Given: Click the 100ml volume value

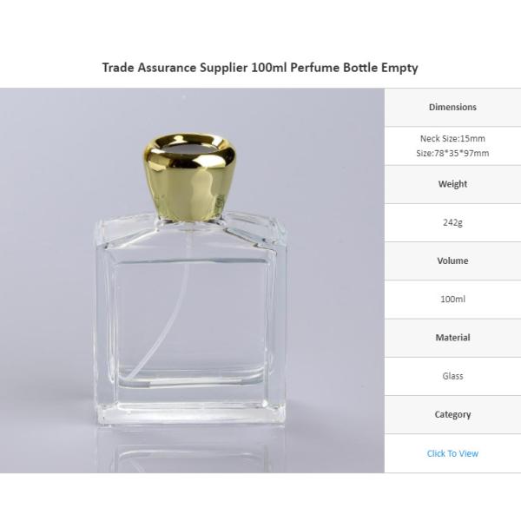Looking at the screenshot, I should click(452, 299).
